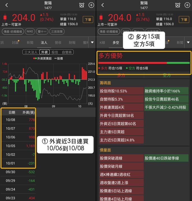Viewport: 192px width, 201px height.
Task: Switch to 法人 tab
Action: (44, 42)
